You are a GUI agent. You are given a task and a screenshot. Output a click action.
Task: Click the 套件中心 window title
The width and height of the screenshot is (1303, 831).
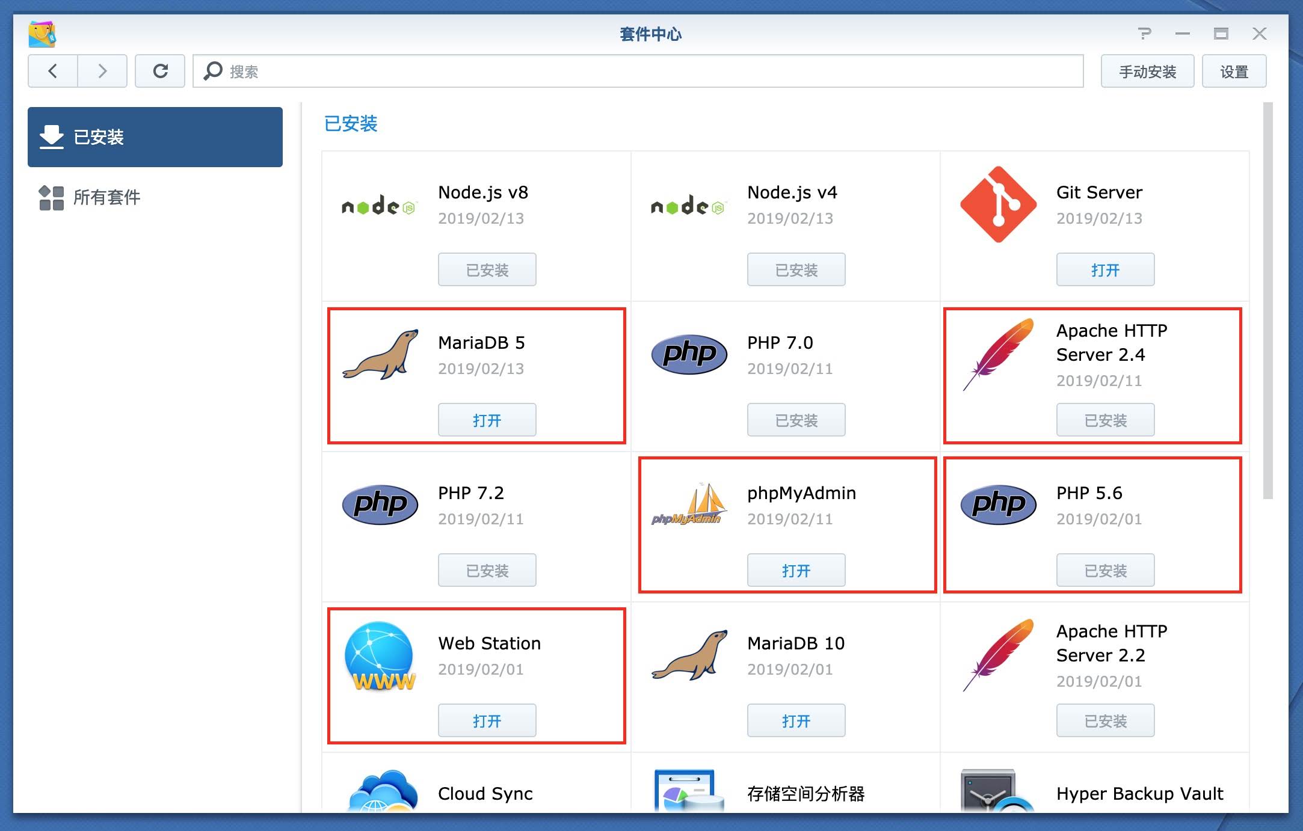[651, 34]
